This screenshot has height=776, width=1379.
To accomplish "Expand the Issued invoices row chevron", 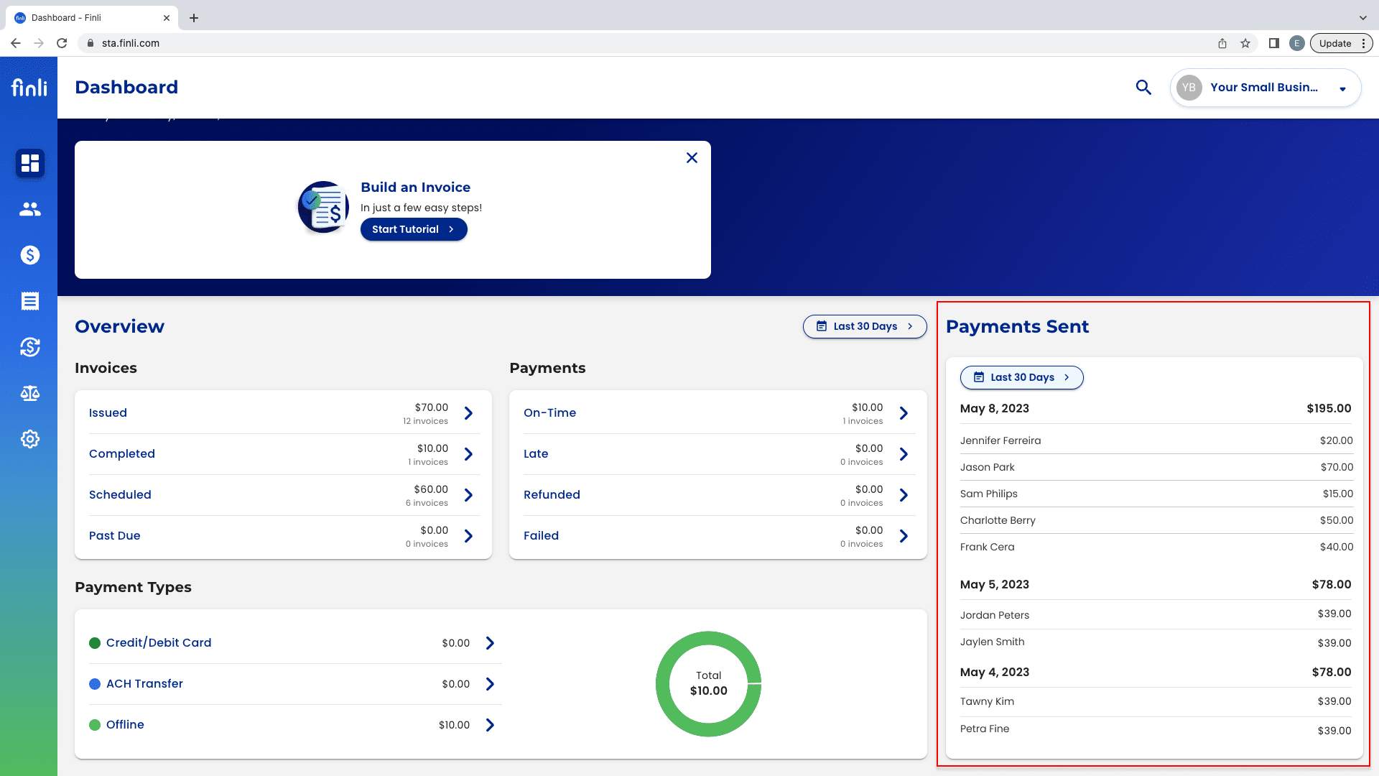I will click(x=468, y=413).
